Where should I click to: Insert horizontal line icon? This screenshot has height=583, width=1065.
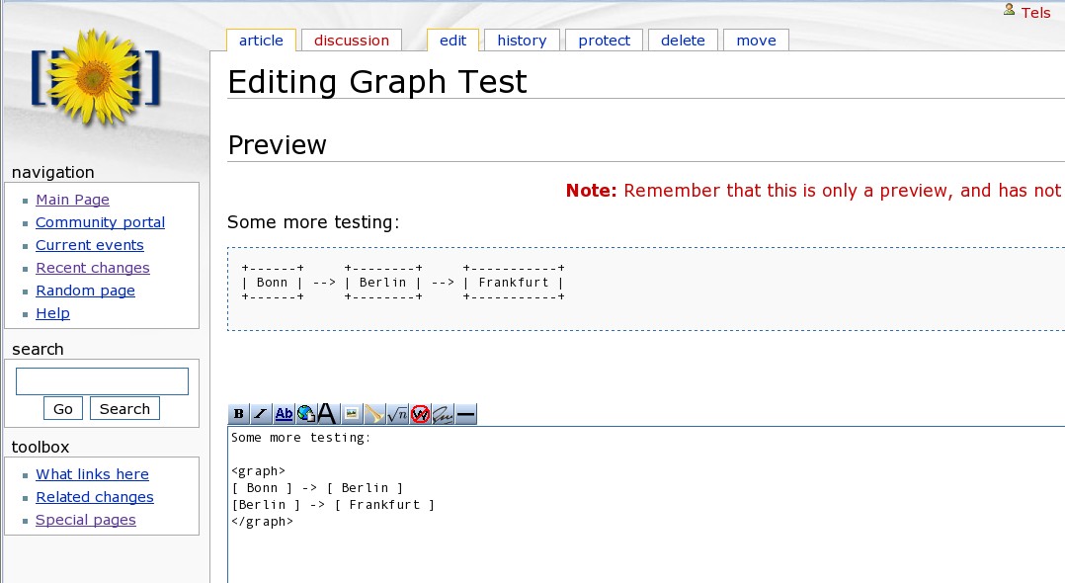[x=466, y=414]
